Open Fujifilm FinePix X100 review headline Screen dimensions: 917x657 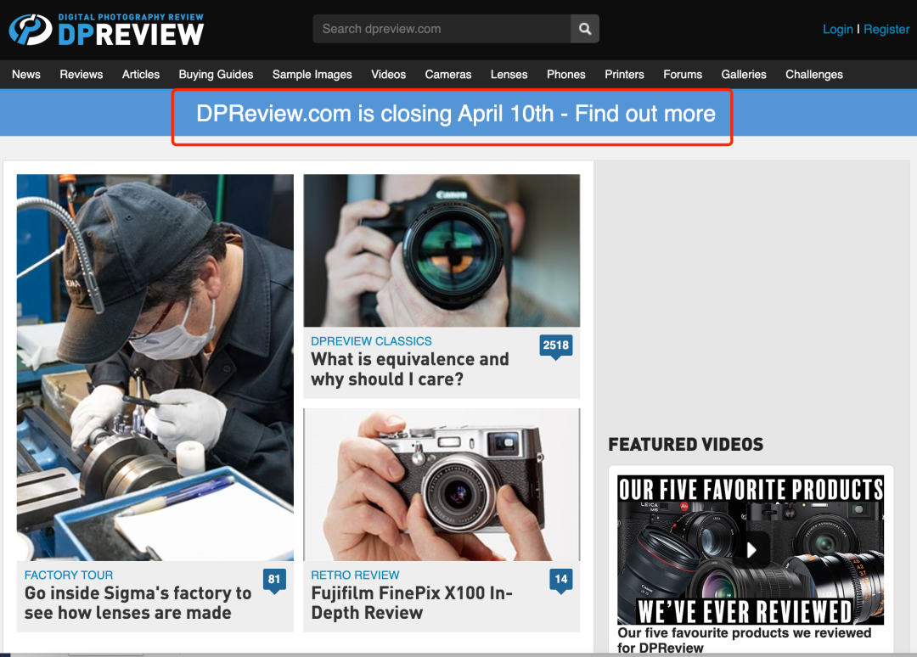(x=412, y=603)
